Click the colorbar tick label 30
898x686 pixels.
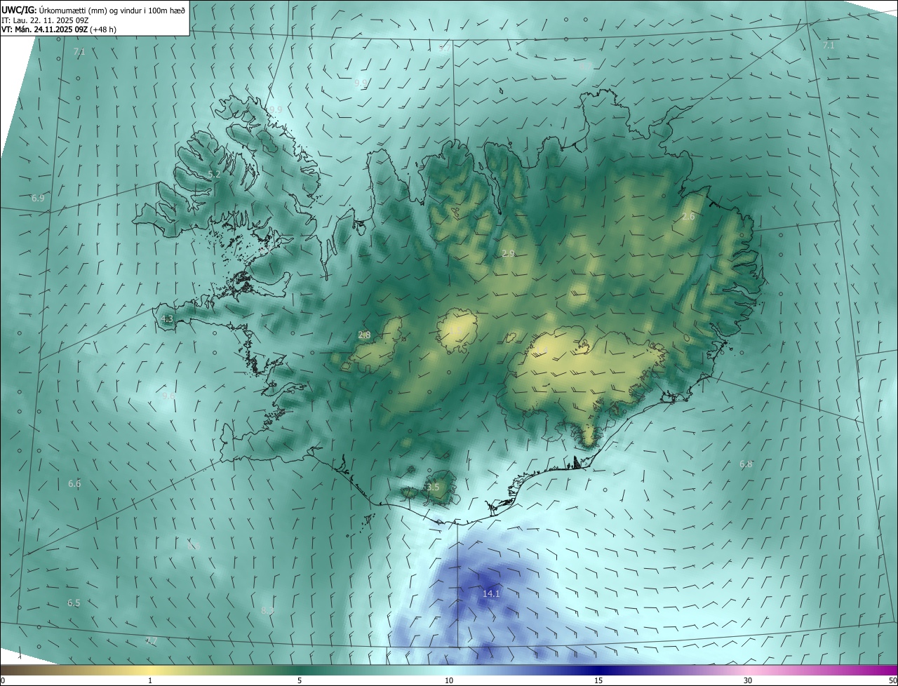pyautogui.click(x=748, y=680)
